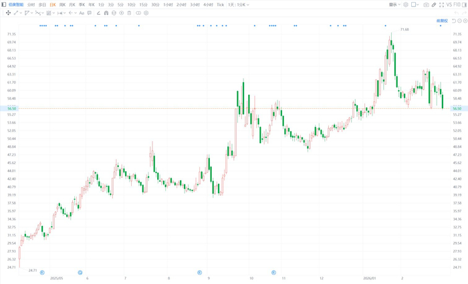Image resolution: width=468 pixels, height=284 pixels.
Task: Take a chart screenshot with camera icon
Action: point(427,5)
